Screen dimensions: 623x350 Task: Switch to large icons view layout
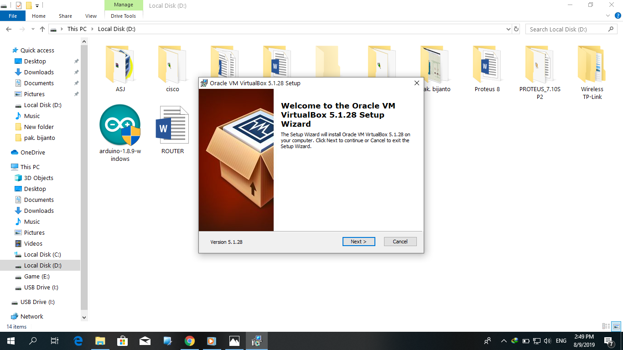(616, 326)
